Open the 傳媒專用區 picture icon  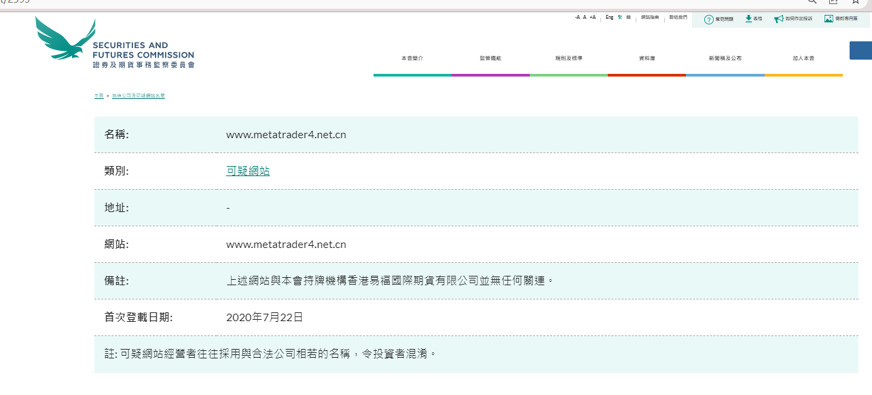829,19
